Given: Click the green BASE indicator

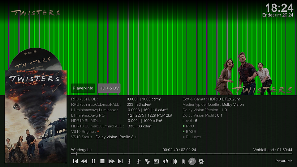Looking at the screenshot, I should click(x=183, y=131).
